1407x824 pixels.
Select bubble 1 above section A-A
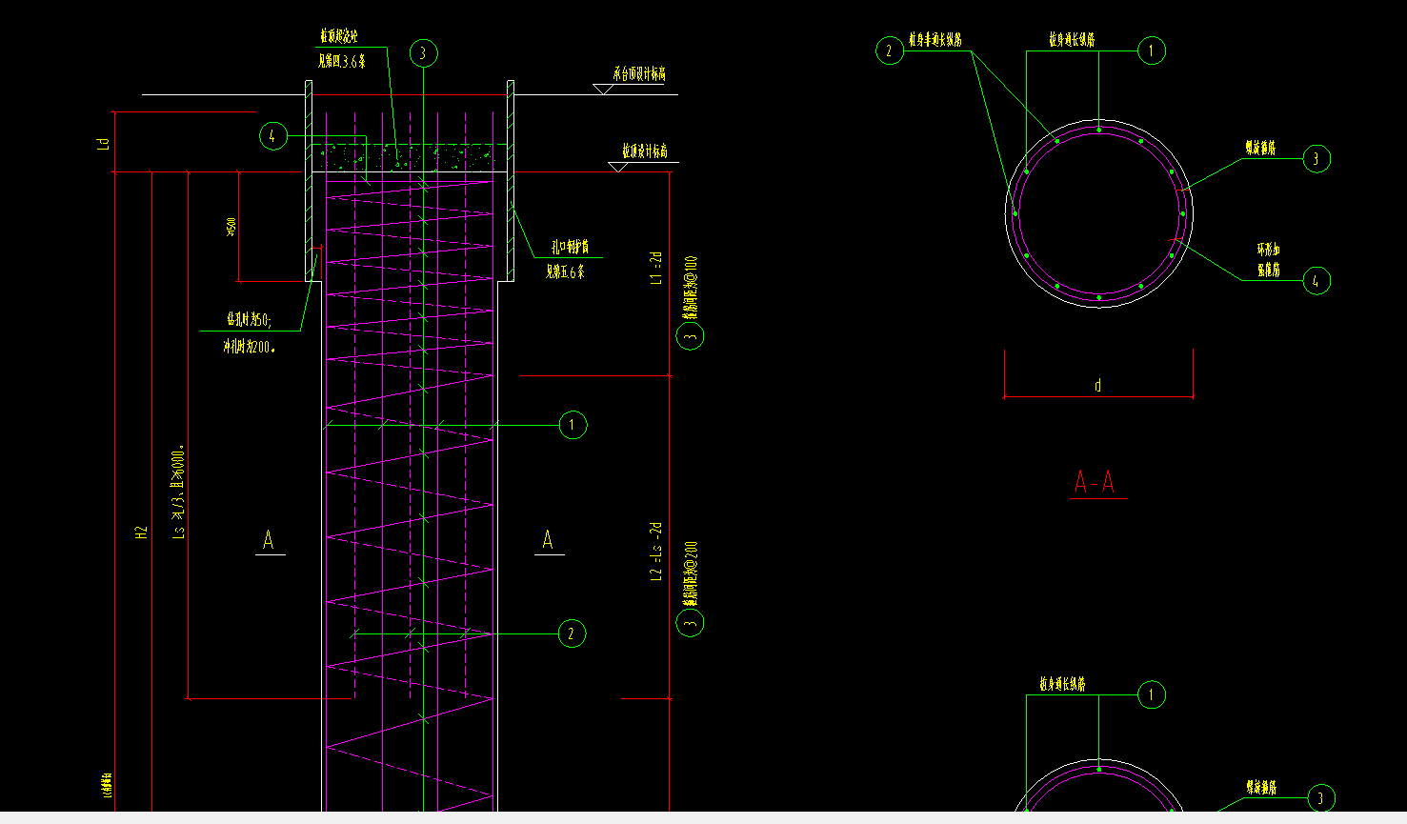1152,50
